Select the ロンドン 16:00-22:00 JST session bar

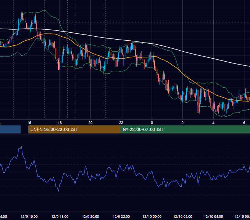[74, 129]
